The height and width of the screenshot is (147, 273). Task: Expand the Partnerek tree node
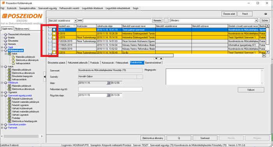[2, 128]
